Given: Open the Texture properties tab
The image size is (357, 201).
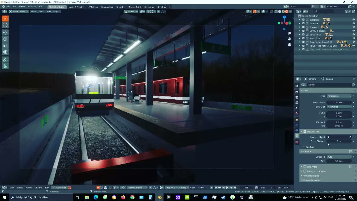Looking at the screenshot, I should click(x=297, y=142).
